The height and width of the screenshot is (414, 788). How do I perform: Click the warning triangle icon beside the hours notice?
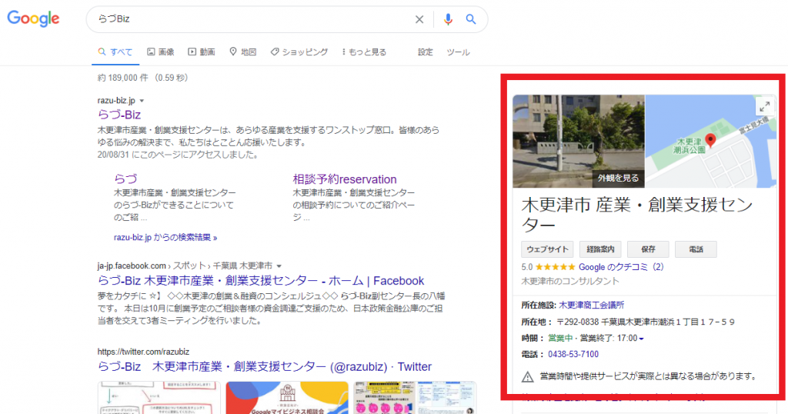[x=527, y=376]
